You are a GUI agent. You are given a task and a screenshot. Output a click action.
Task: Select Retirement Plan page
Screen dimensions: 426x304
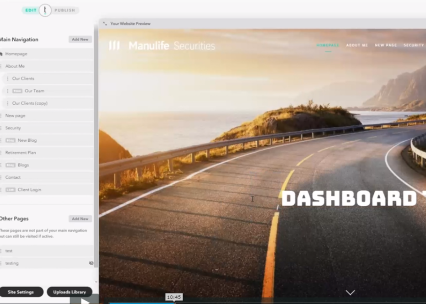(47, 153)
